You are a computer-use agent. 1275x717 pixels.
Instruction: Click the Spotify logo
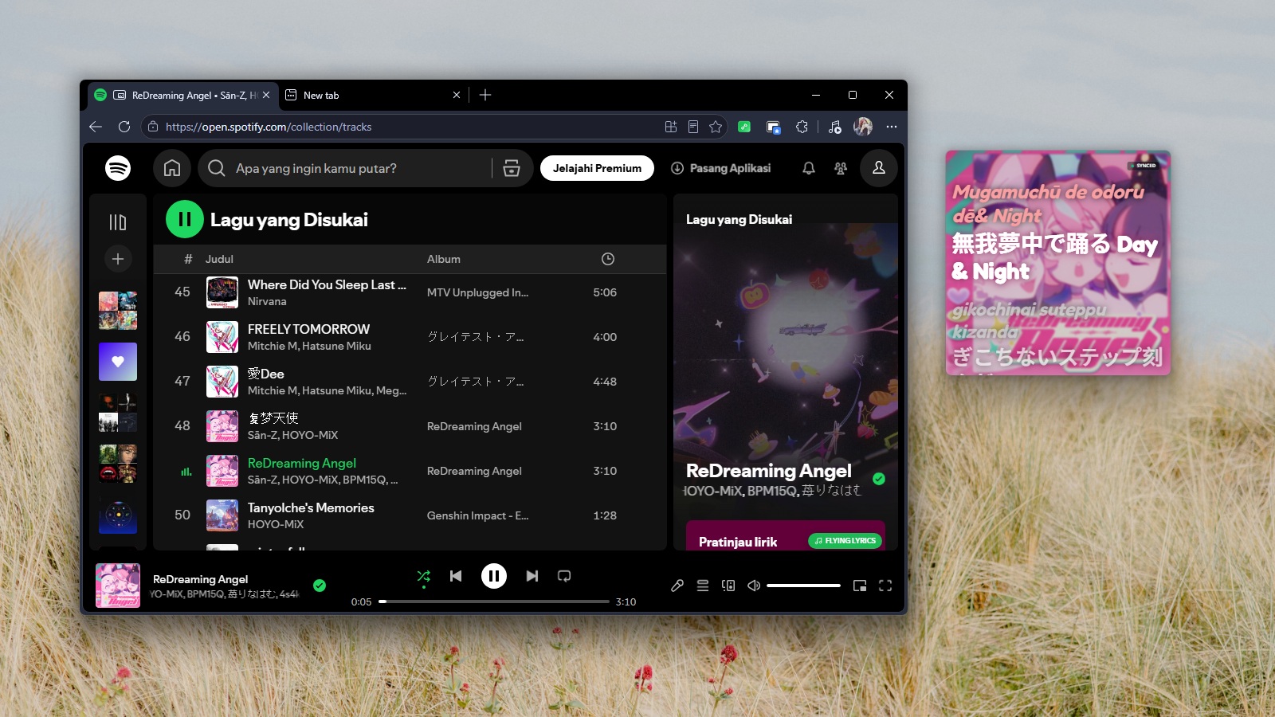click(x=118, y=168)
